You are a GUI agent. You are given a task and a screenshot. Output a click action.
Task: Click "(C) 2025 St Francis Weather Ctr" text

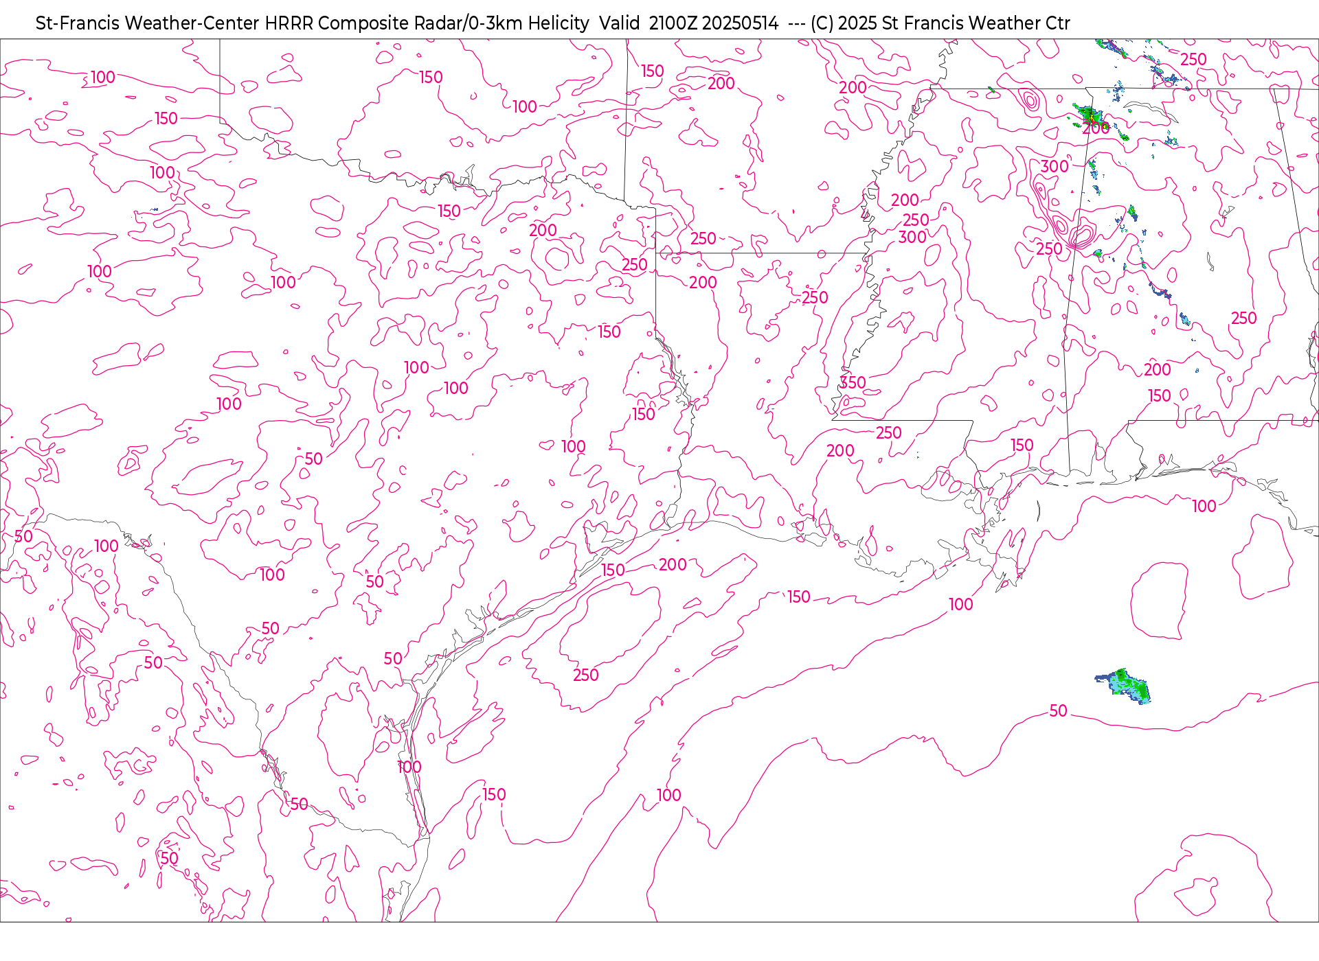[x=940, y=23]
